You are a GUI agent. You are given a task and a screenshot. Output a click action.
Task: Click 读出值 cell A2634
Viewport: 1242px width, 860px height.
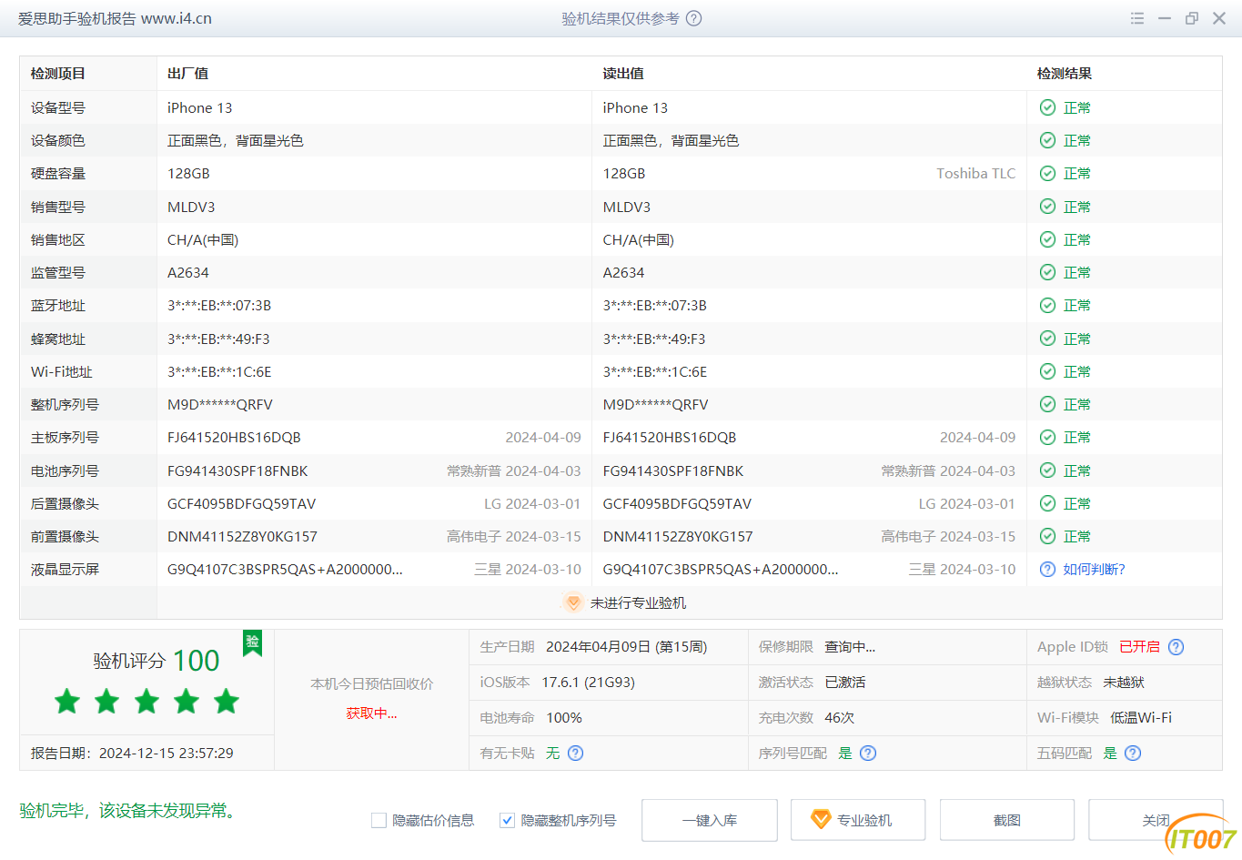(623, 272)
